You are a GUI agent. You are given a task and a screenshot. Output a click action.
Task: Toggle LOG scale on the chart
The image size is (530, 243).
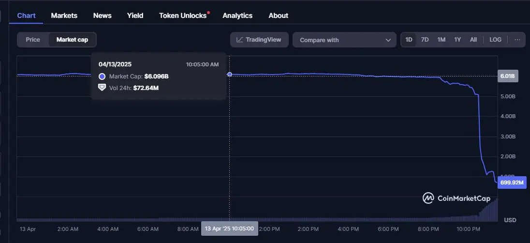[x=495, y=40]
